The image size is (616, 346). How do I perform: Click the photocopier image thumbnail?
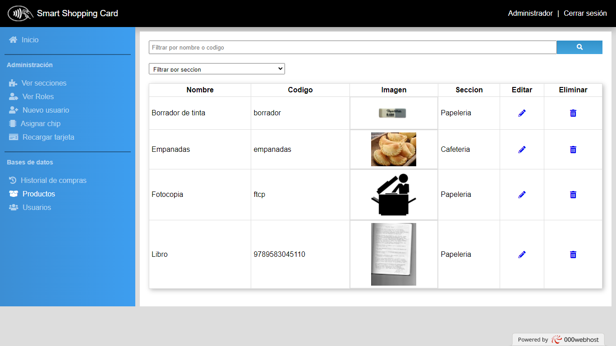[x=394, y=195]
